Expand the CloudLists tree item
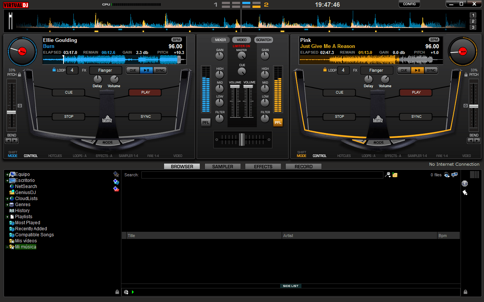 tap(7, 198)
